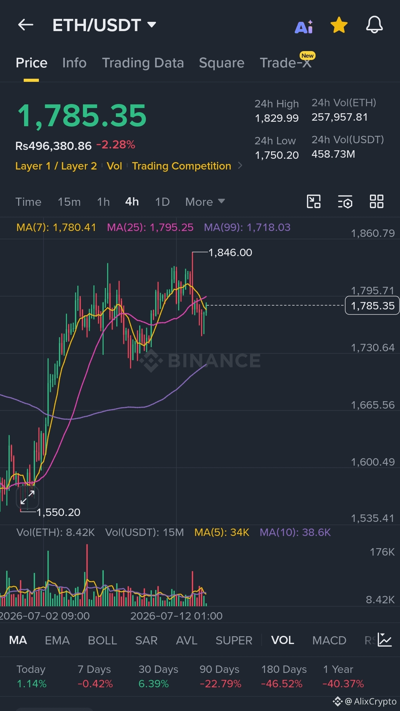Tap the Vol(ETH): 8.42K label

click(x=56, y=532)
